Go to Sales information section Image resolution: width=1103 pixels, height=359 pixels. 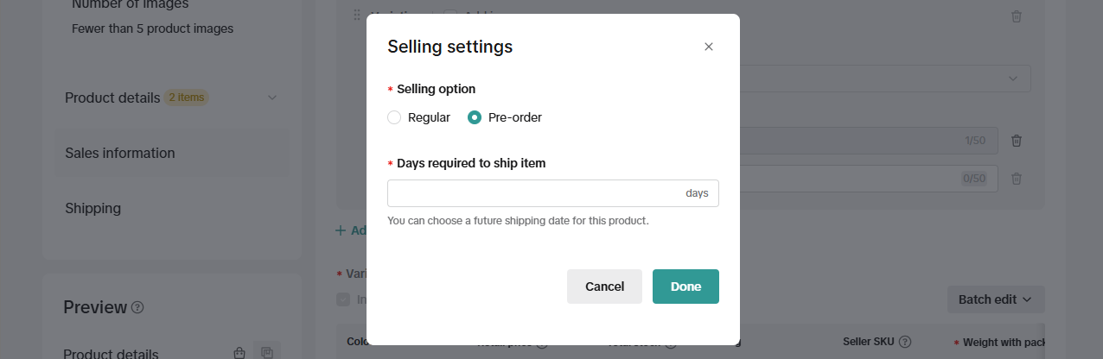(120, 153)
